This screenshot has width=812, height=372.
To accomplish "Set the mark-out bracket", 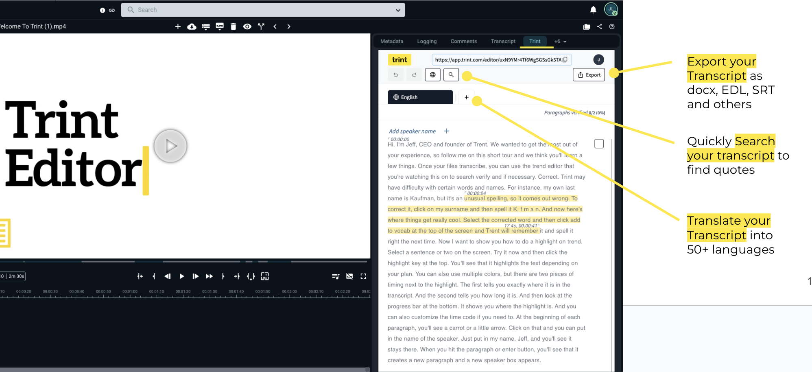I will click(x=223, y=276).
